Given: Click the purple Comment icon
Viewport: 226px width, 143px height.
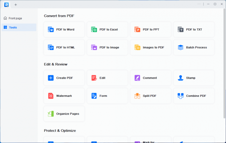Looking at the screenshot, I should pos(137,78).
